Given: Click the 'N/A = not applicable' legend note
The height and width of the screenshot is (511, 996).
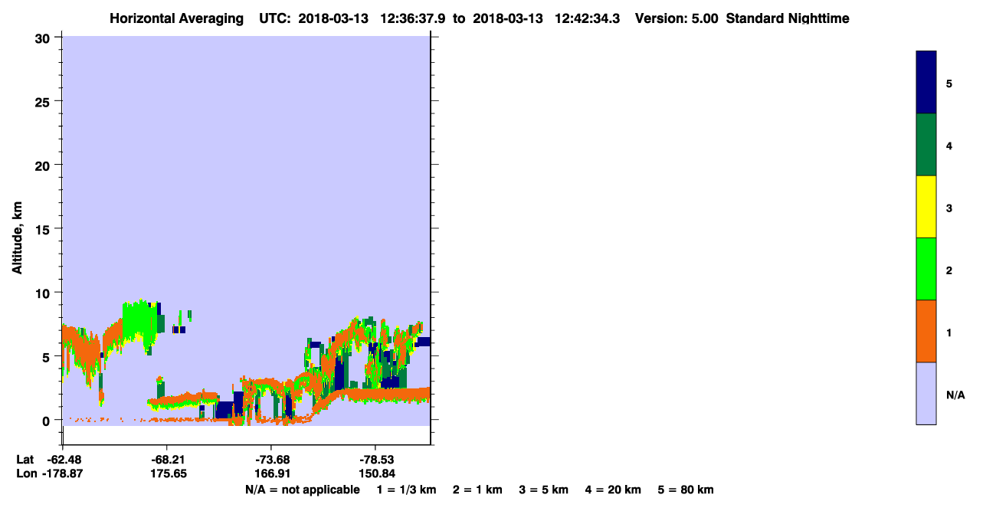Looking at the screenshot, I should click(x=302, y=490).
